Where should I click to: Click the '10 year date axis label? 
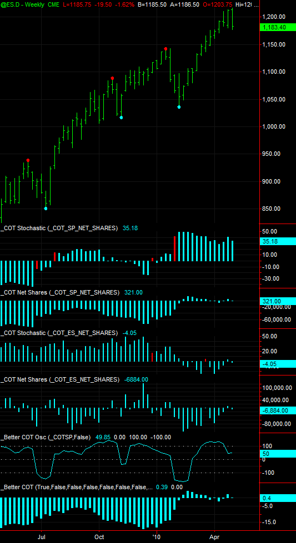[156, 537]
